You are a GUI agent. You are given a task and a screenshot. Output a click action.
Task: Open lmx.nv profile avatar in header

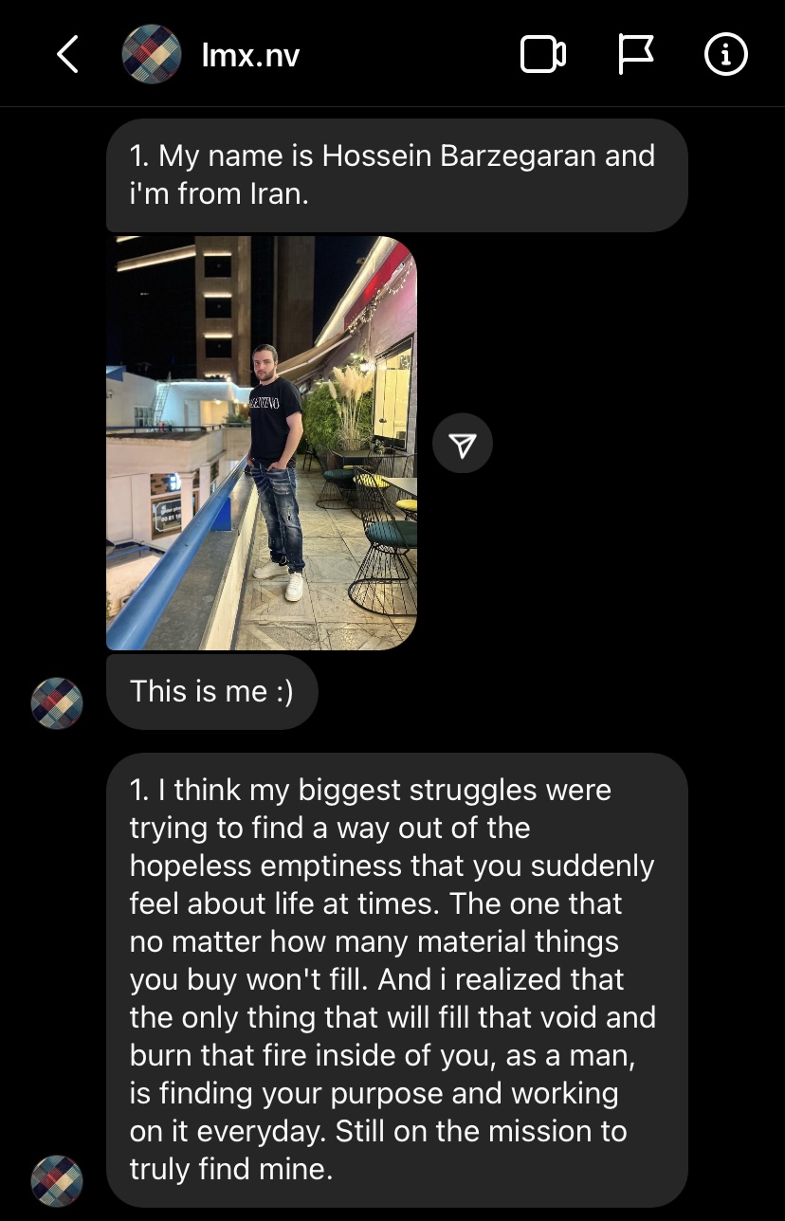tap(152, 55)
